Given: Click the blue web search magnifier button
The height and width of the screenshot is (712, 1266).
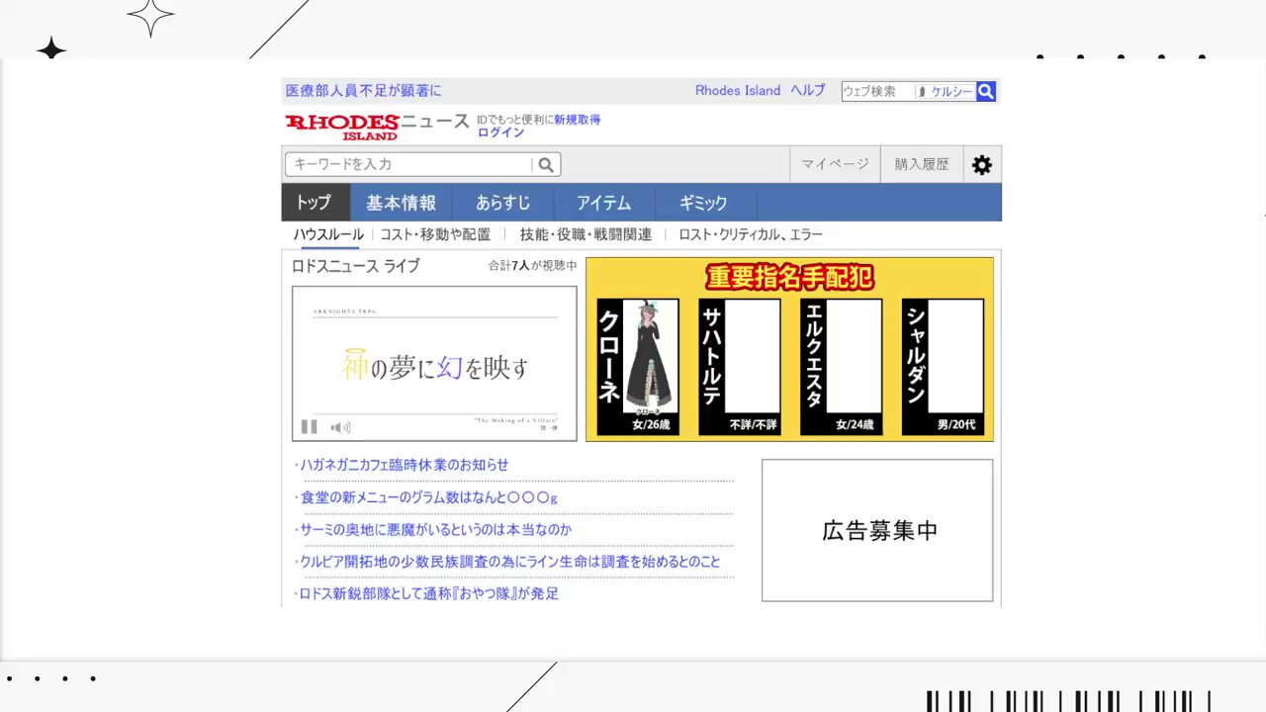Looking at the screenshot, I should pyautogui.click(x=986, y=91).
